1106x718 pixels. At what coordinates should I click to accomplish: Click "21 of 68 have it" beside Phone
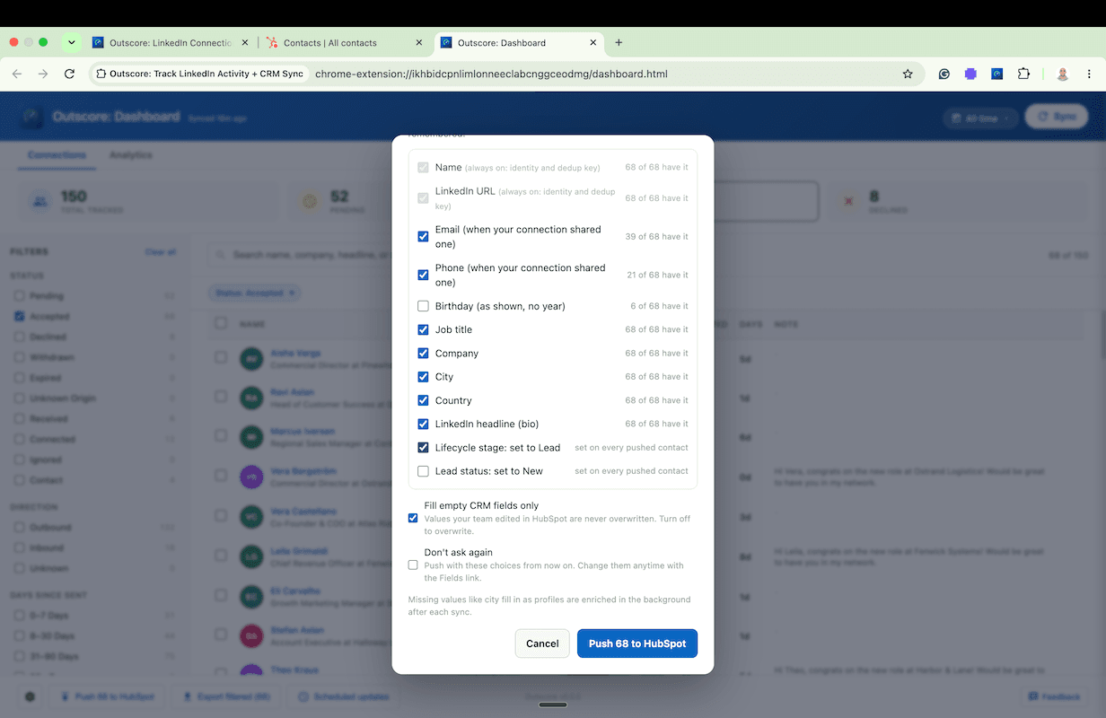(x=657, y=276)
